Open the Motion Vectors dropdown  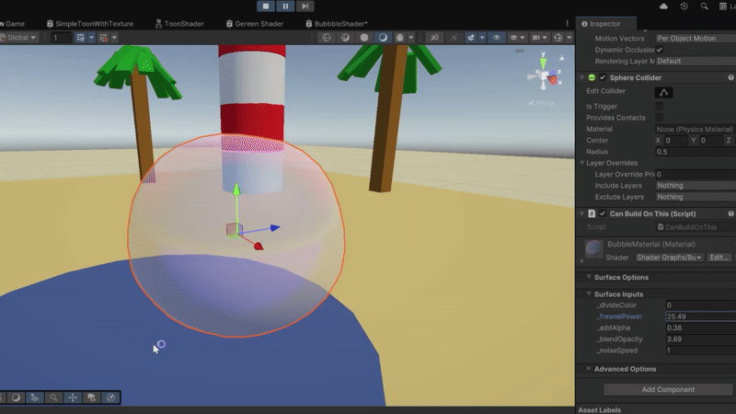pyautogui.click(x=695, y=39)
